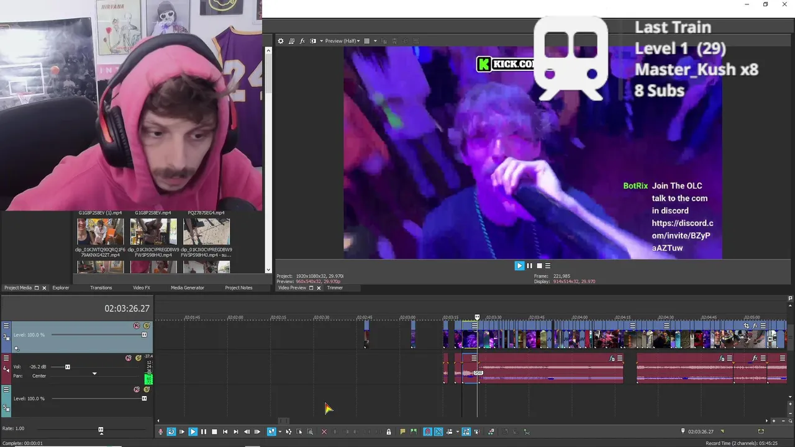Open track 5 hamburger menu
Image resolution: width=795 pixels, height=447 pixels.
click(6, 390)
